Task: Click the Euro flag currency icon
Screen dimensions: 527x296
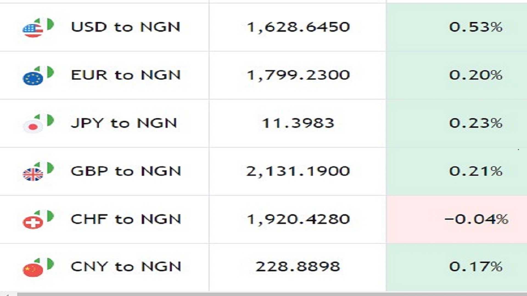Action: 33,78
